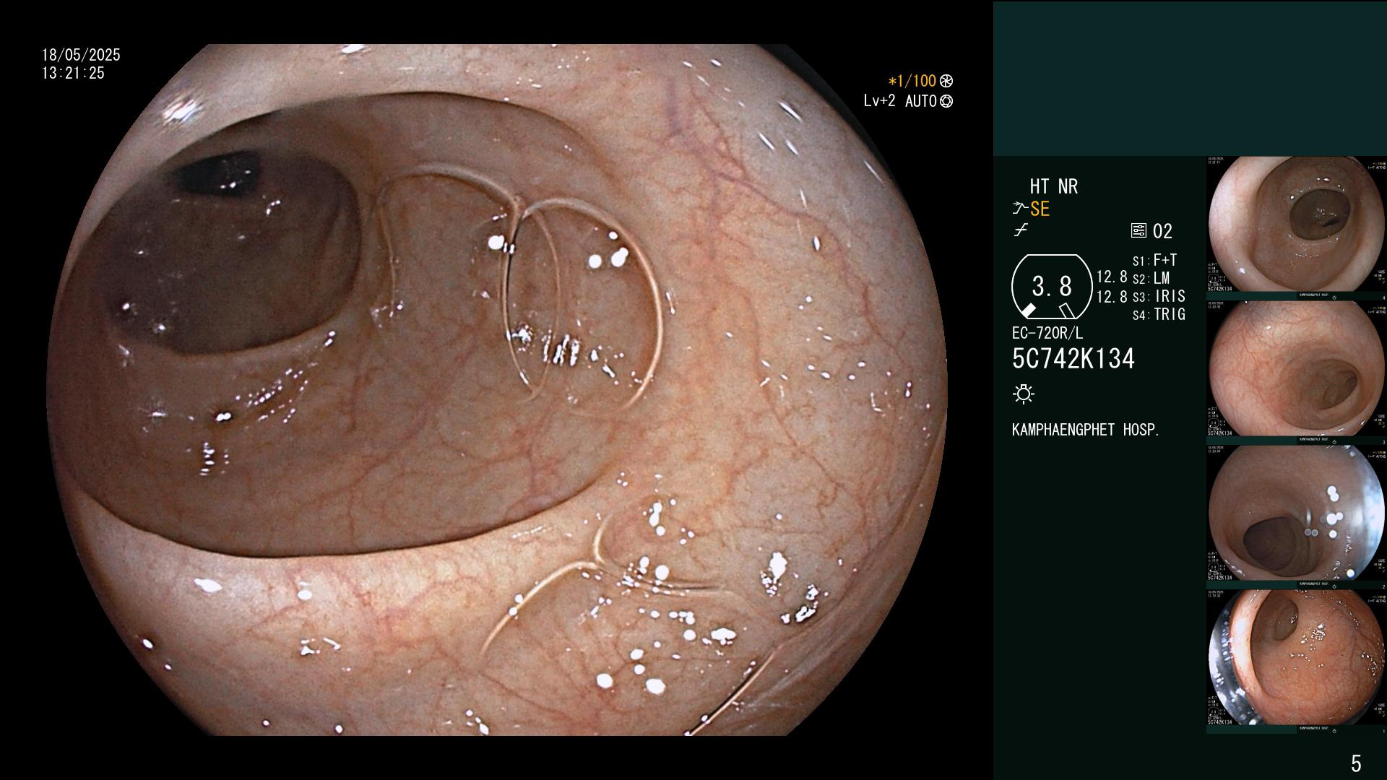Click the light source lamp icon

1024,394
